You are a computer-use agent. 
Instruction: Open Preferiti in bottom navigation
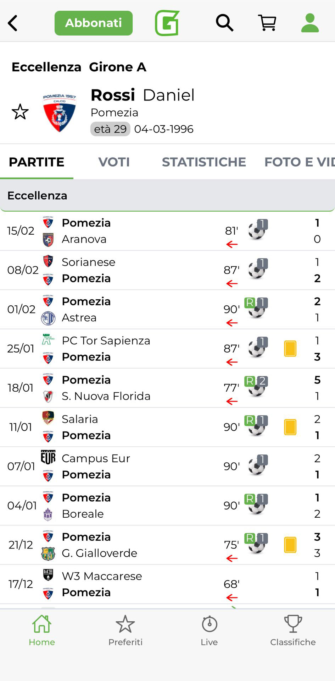(125, 631)
